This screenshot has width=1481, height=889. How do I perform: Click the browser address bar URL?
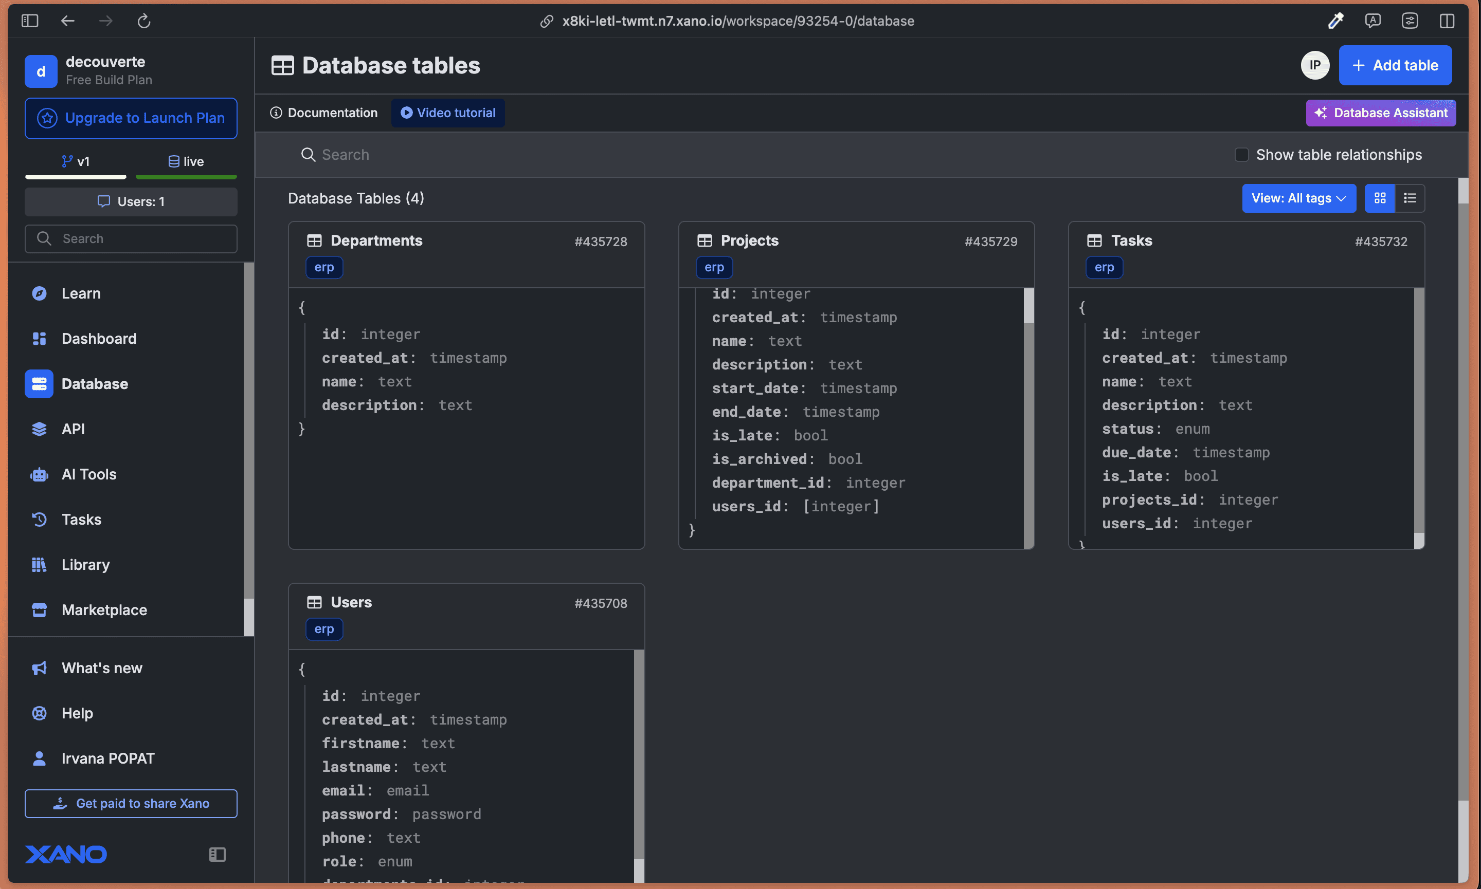(738, 21)
